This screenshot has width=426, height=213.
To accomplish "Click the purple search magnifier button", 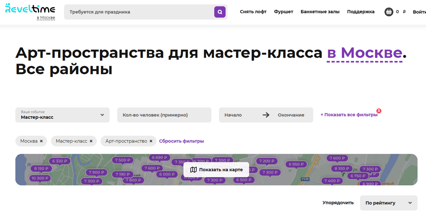I will pos(220,12).
